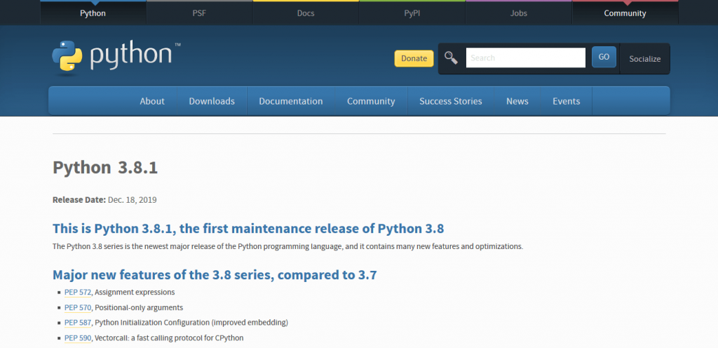Screen dimensions: 718x348
Task: Open the Community item in blue navigation bar
Action: 371,101
